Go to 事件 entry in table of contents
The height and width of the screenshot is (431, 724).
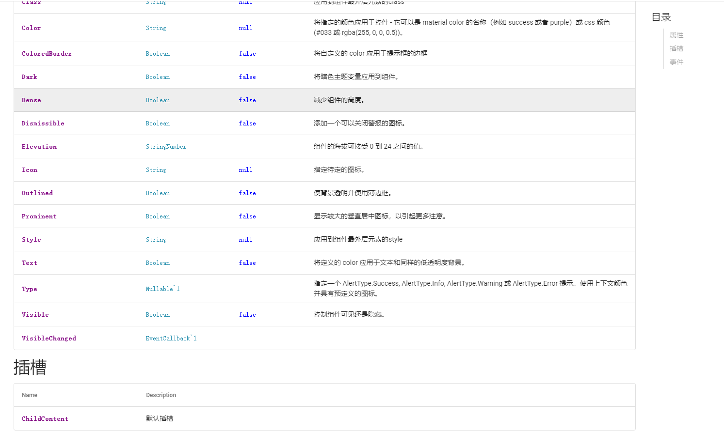(676, 62)
